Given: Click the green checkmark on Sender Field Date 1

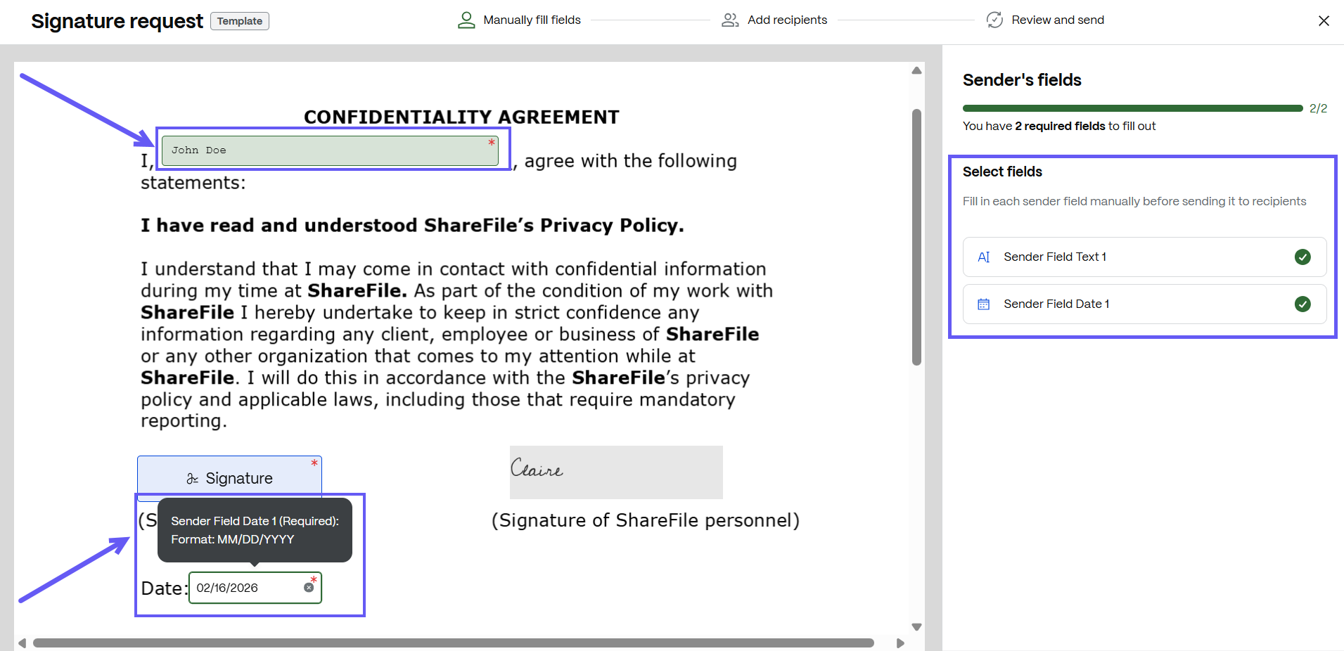Looking at the screenshot, I should coord(1302,304).
